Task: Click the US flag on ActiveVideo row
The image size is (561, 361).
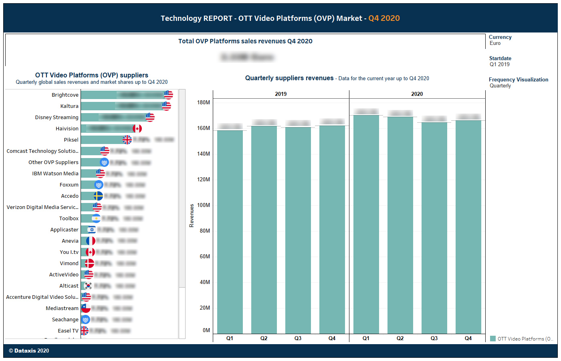Action: (89, 274)
